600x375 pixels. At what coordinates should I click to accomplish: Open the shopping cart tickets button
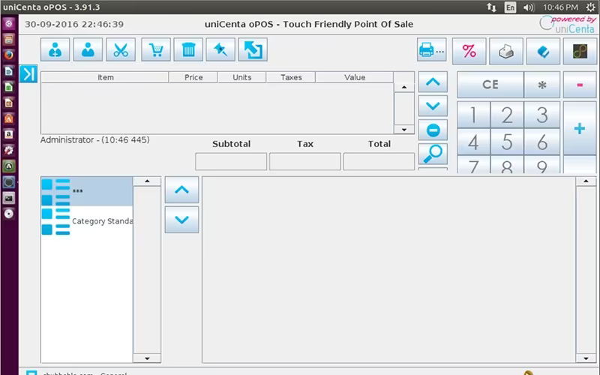(x=156, y=49)
